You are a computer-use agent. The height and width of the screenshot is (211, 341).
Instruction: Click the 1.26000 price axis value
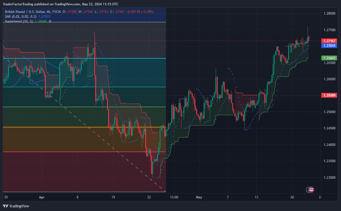point(329,79)
